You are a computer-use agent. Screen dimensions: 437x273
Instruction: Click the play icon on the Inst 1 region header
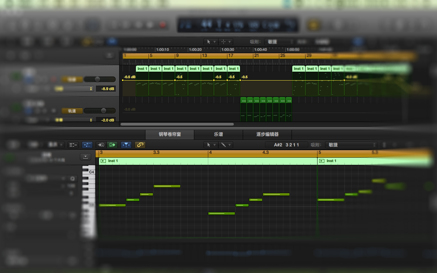pyautogui.click(x=103, y=161)
